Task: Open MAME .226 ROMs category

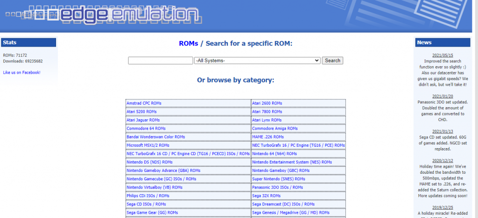Action: [x=267, y=137]
